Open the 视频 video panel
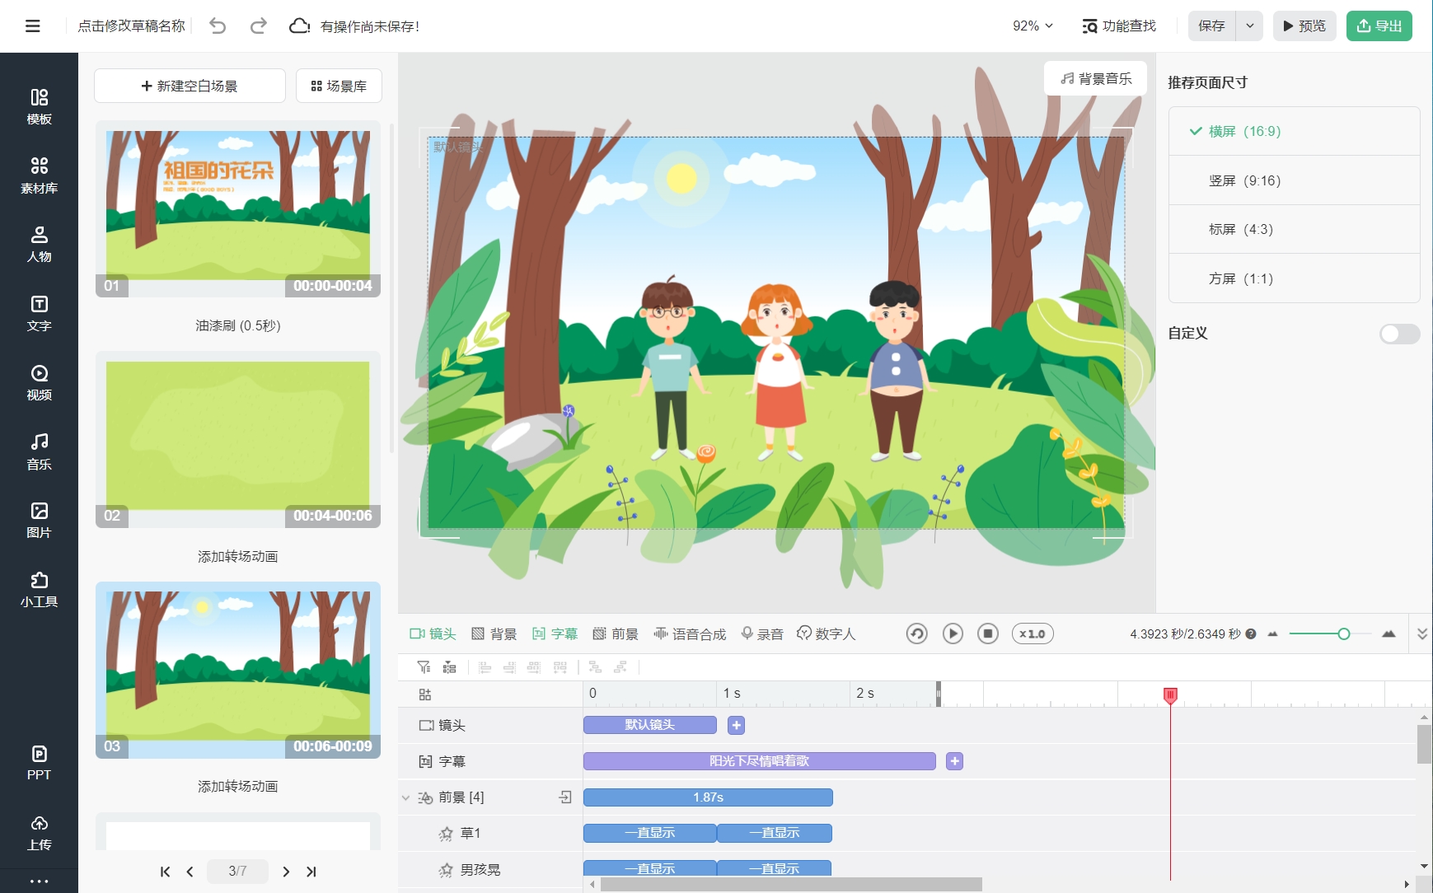The width and height of the screenshot is (1433, 893). pos(39,382)
